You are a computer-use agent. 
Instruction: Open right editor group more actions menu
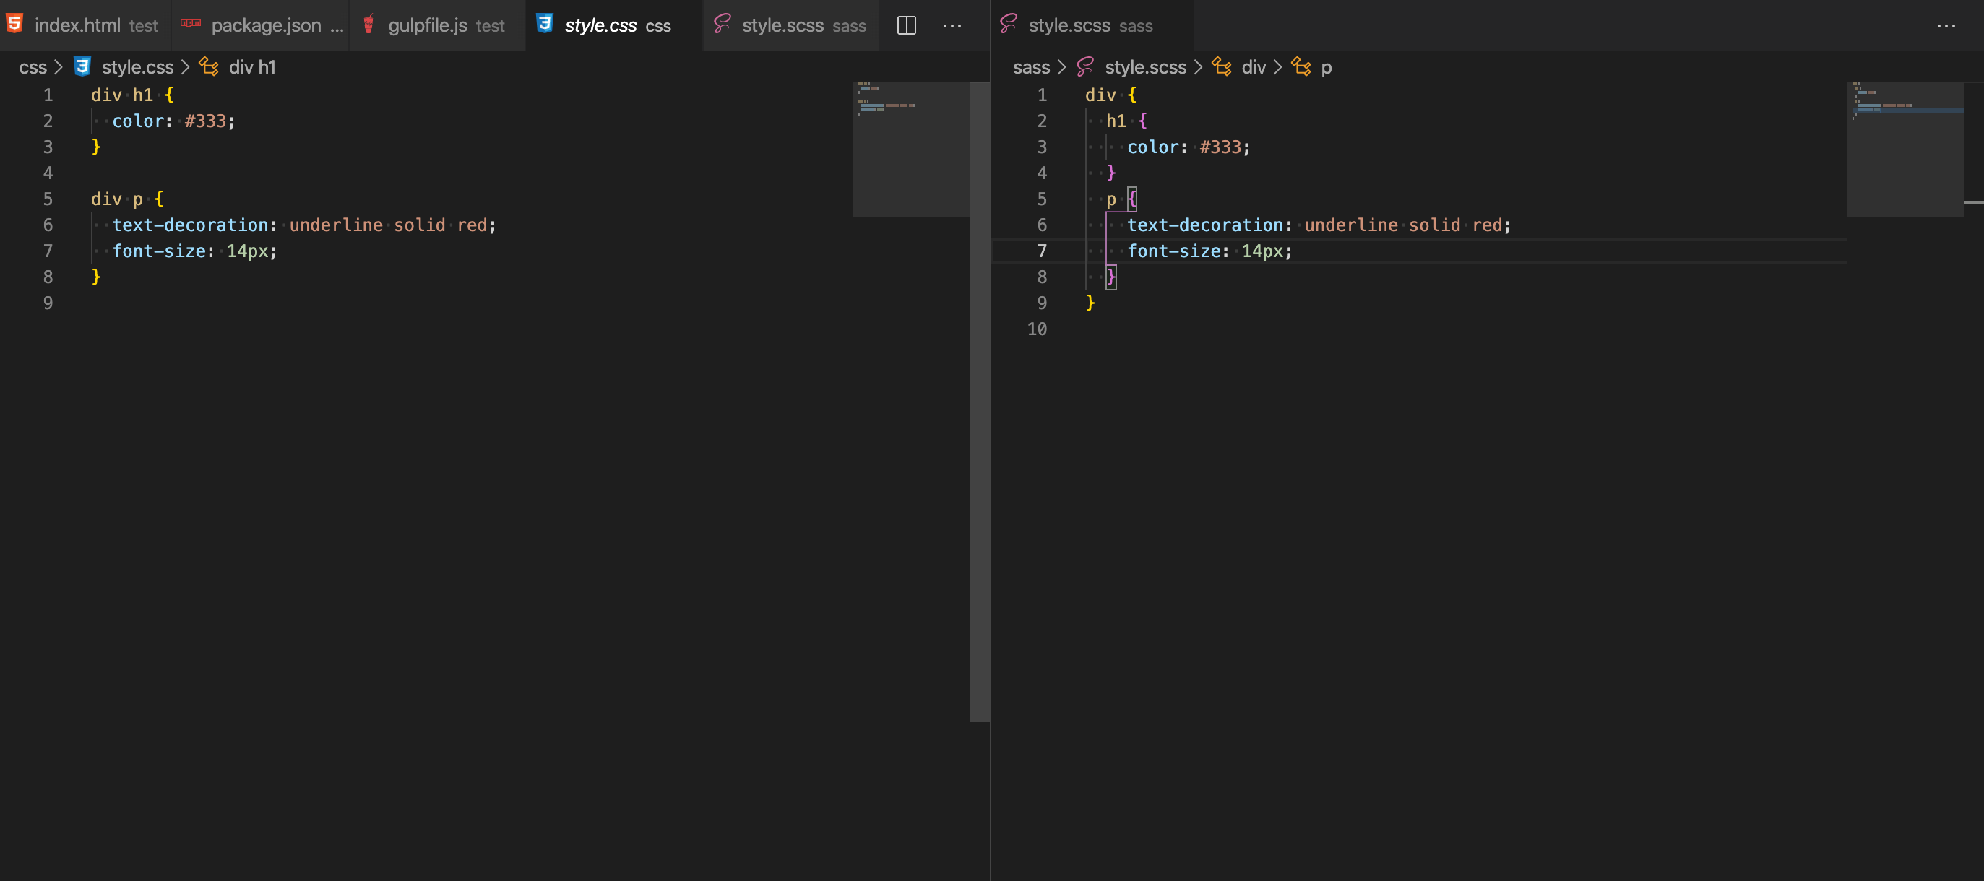[x=1946, y=25]
